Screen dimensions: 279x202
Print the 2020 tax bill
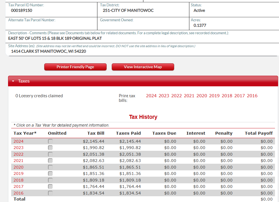(202, 96)
